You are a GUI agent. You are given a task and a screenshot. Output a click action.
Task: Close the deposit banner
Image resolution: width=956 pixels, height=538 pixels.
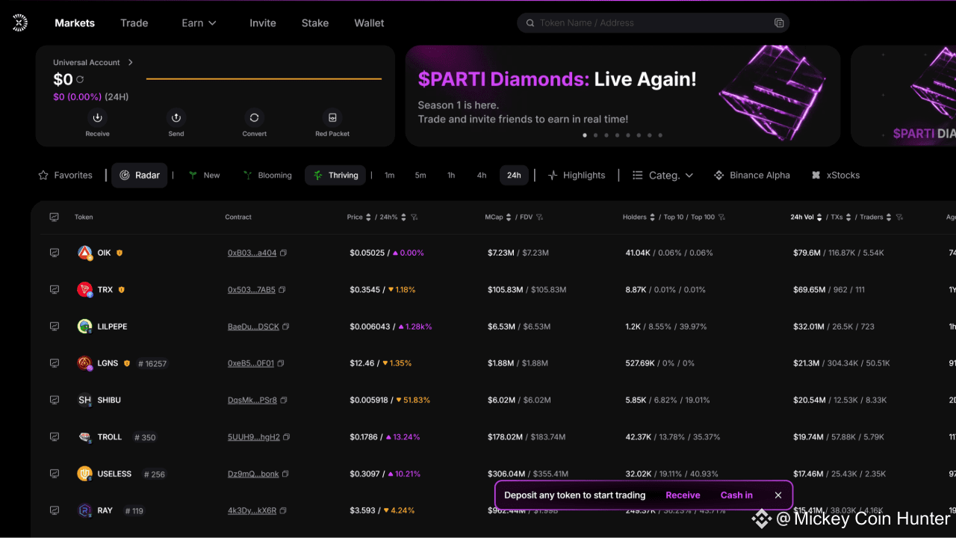778,495
